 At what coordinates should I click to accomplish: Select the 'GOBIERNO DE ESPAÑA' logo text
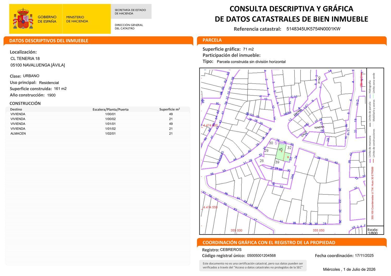[47, 19]
